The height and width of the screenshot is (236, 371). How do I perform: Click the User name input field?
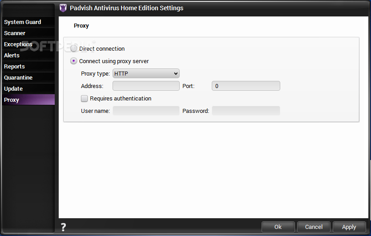pyautogui.click(x=146, y=111)
